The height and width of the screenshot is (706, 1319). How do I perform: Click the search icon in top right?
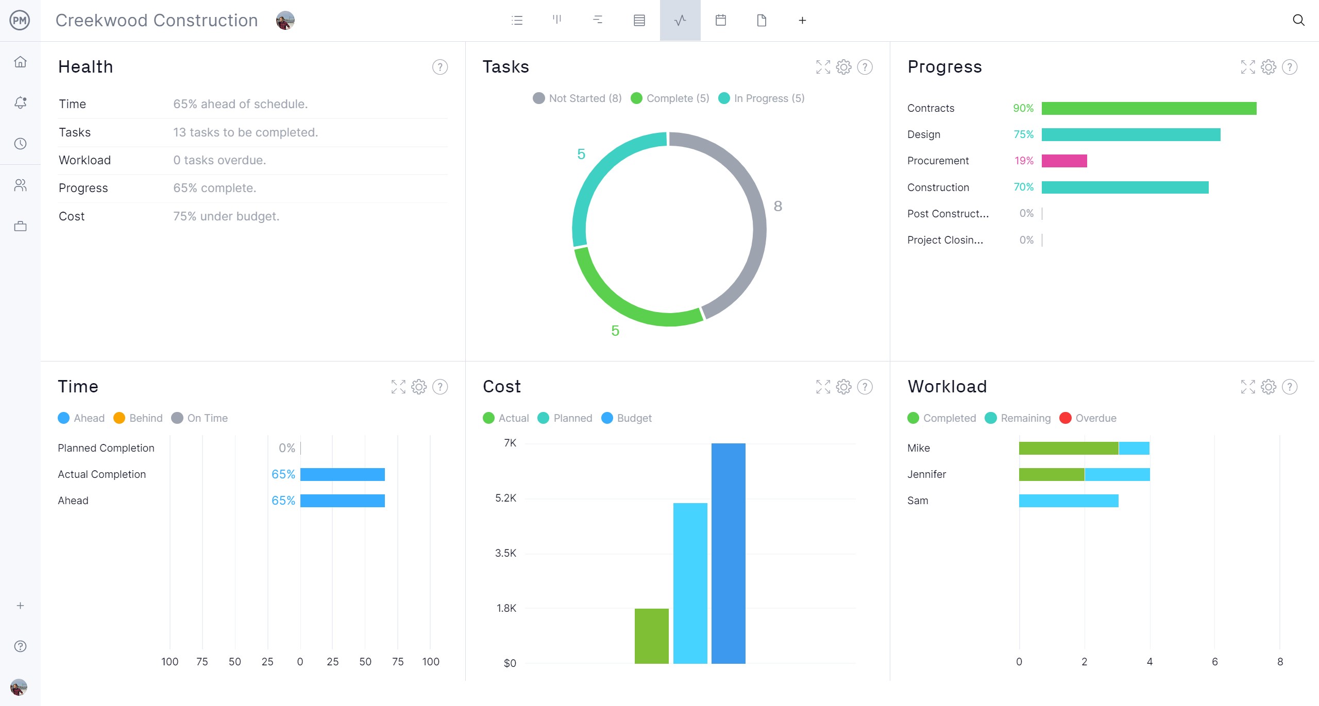pos(1299,20)
